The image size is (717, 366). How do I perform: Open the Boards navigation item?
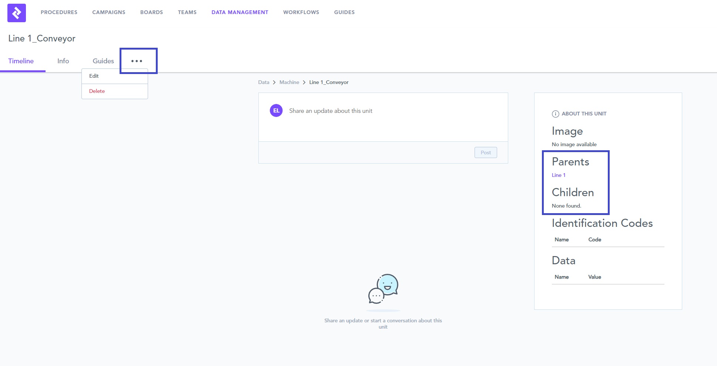point(151,12)
